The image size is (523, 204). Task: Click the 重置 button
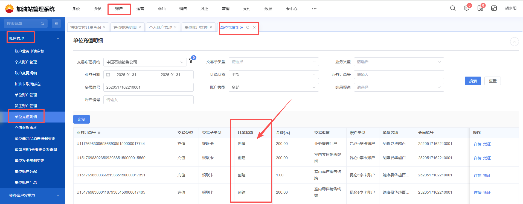492,81
